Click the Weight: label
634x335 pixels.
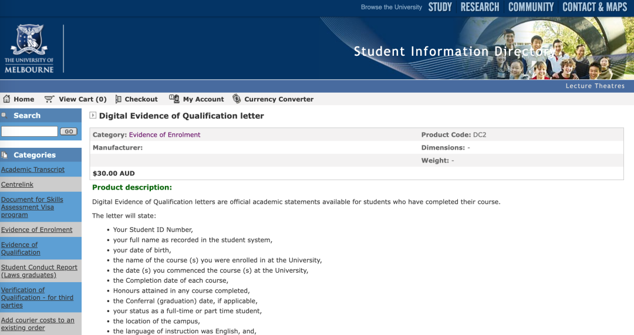(435, 160)
